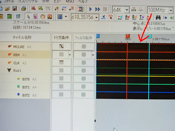Open the blue cube icon in toolbar
Screen dimensions: 175x131
18,16
